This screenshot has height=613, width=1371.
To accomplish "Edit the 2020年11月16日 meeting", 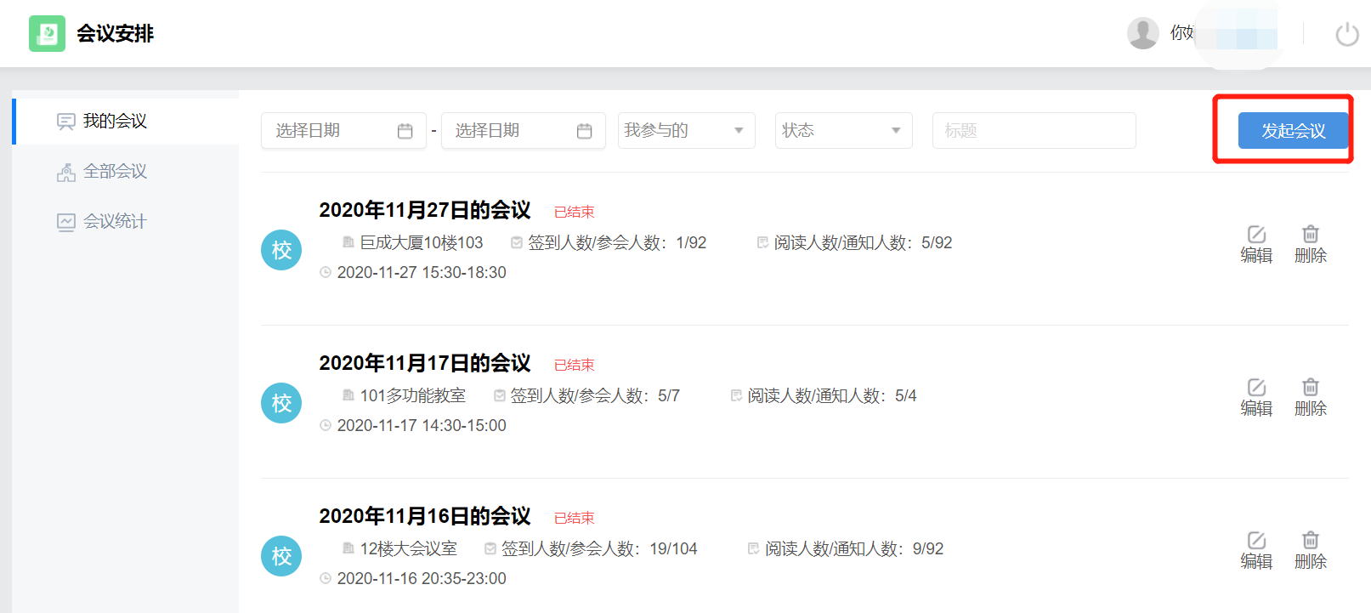I will click(1255, 550).
